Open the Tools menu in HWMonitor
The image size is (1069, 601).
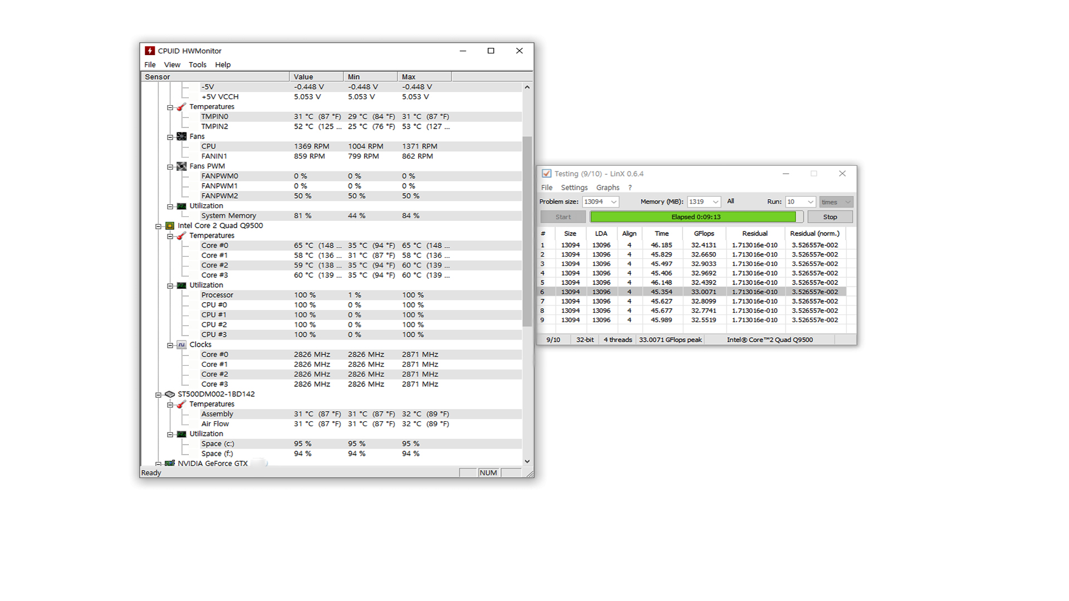tap(197, 65)
